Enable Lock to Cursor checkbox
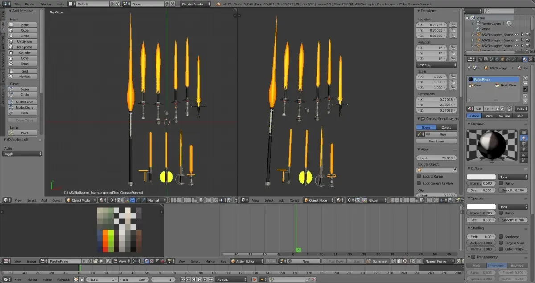This screenshot has width=535, height=283. click(419, 177)
